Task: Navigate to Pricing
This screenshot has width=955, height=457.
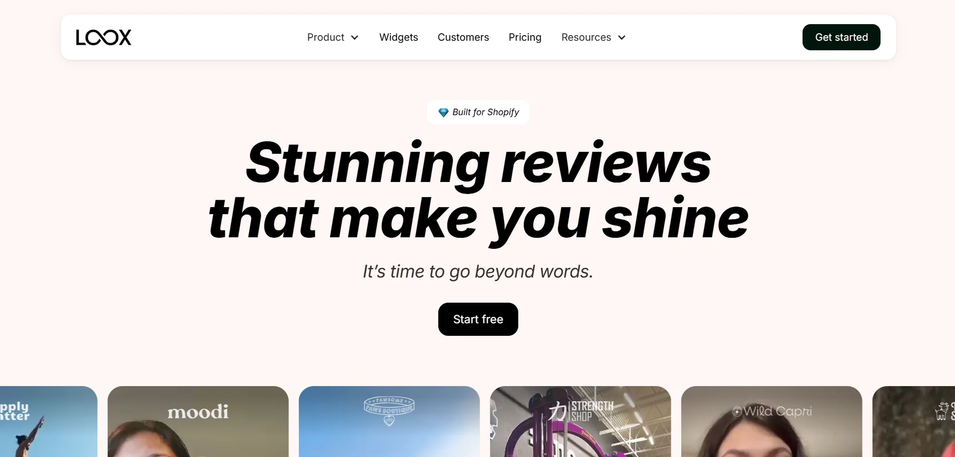Action: 525,37
